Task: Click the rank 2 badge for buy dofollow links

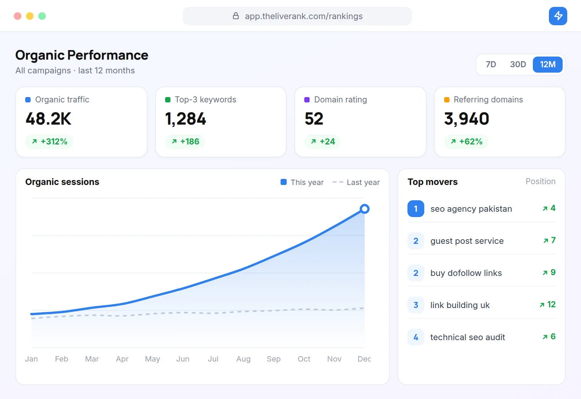Action: click(416, 273)
